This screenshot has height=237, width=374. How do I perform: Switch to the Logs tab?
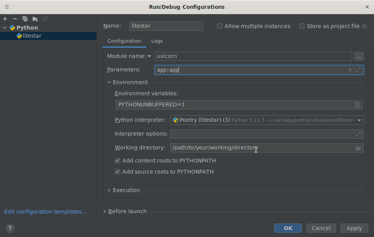157,41
